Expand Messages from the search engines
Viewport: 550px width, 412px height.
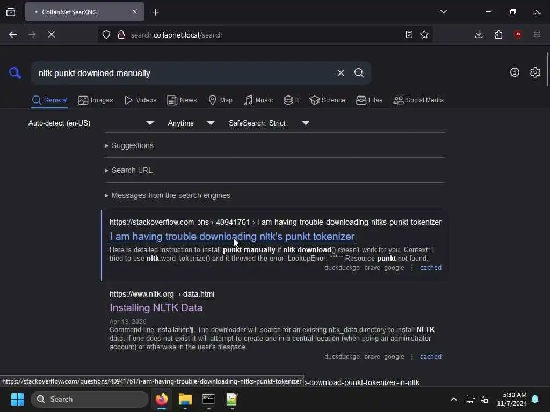(x=168, y=195)
